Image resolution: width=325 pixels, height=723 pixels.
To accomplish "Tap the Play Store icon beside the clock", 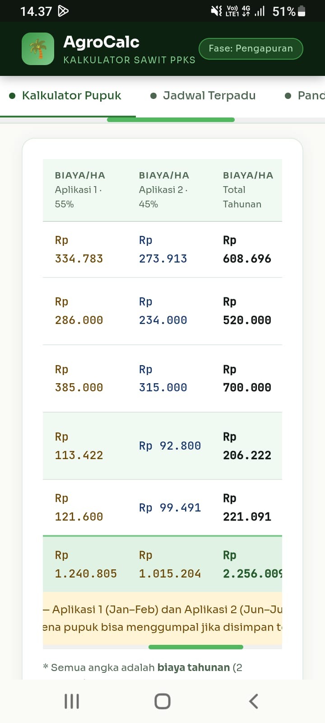I will point(63,11).
